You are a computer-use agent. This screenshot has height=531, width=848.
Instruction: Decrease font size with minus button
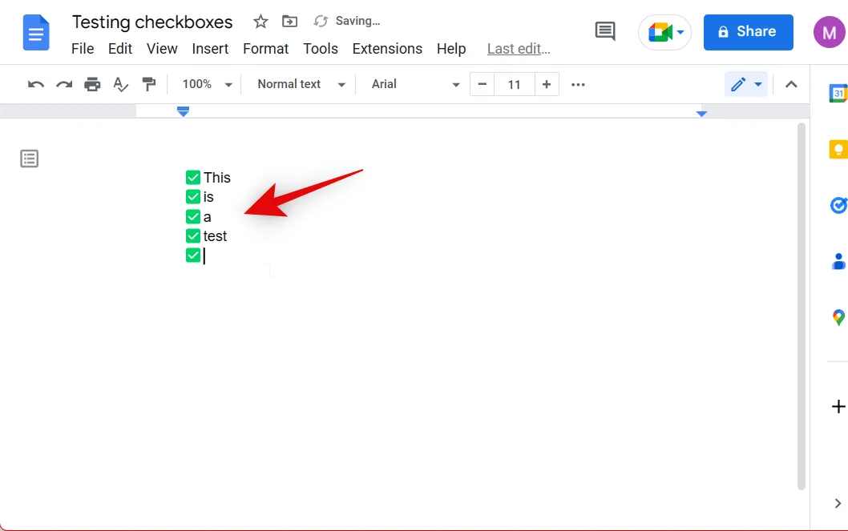point(483,84)
